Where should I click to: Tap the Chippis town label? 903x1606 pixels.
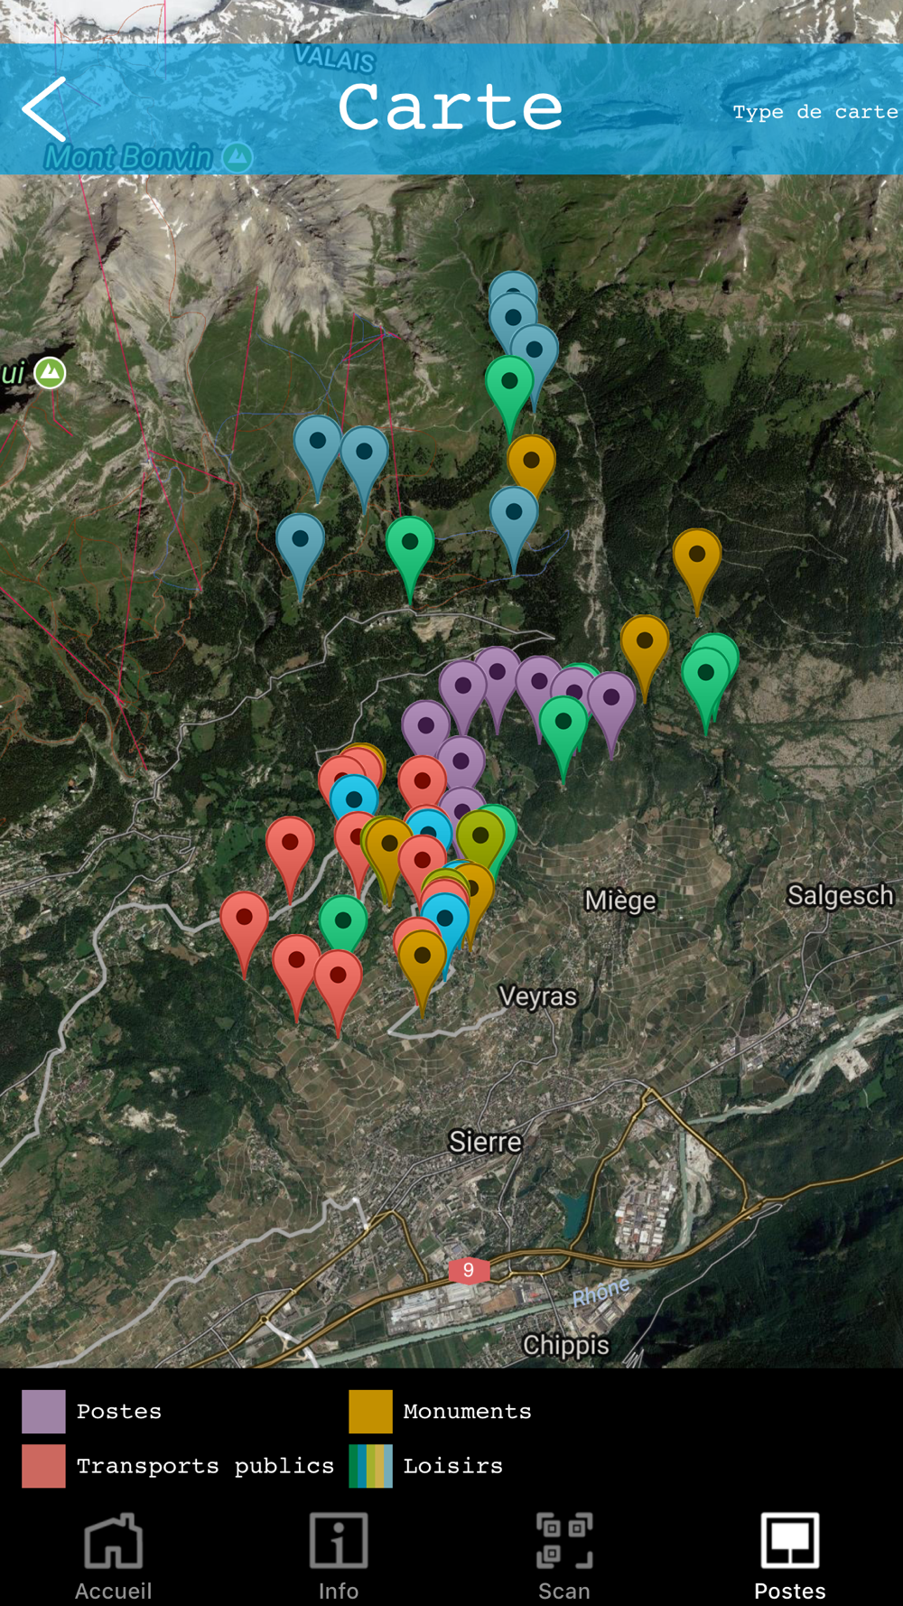[566, 1345]
